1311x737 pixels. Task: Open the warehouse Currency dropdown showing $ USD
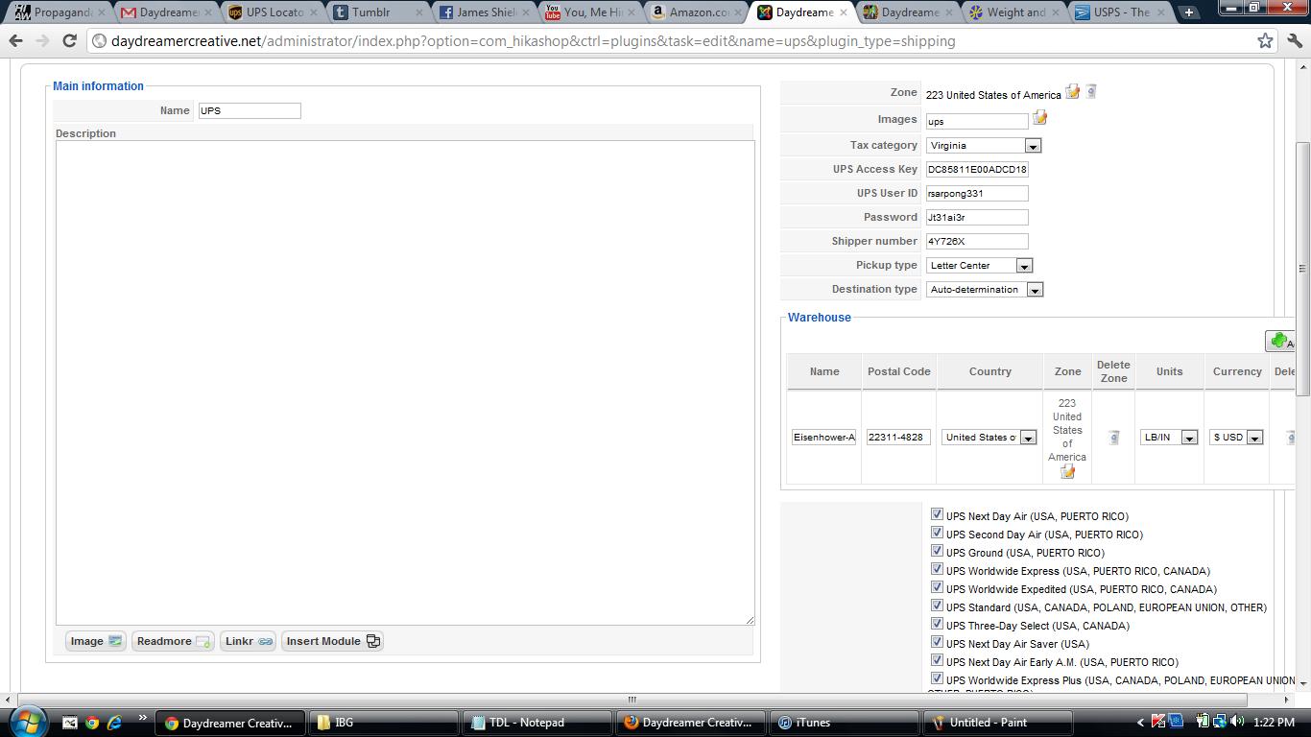pos(1236,438)
